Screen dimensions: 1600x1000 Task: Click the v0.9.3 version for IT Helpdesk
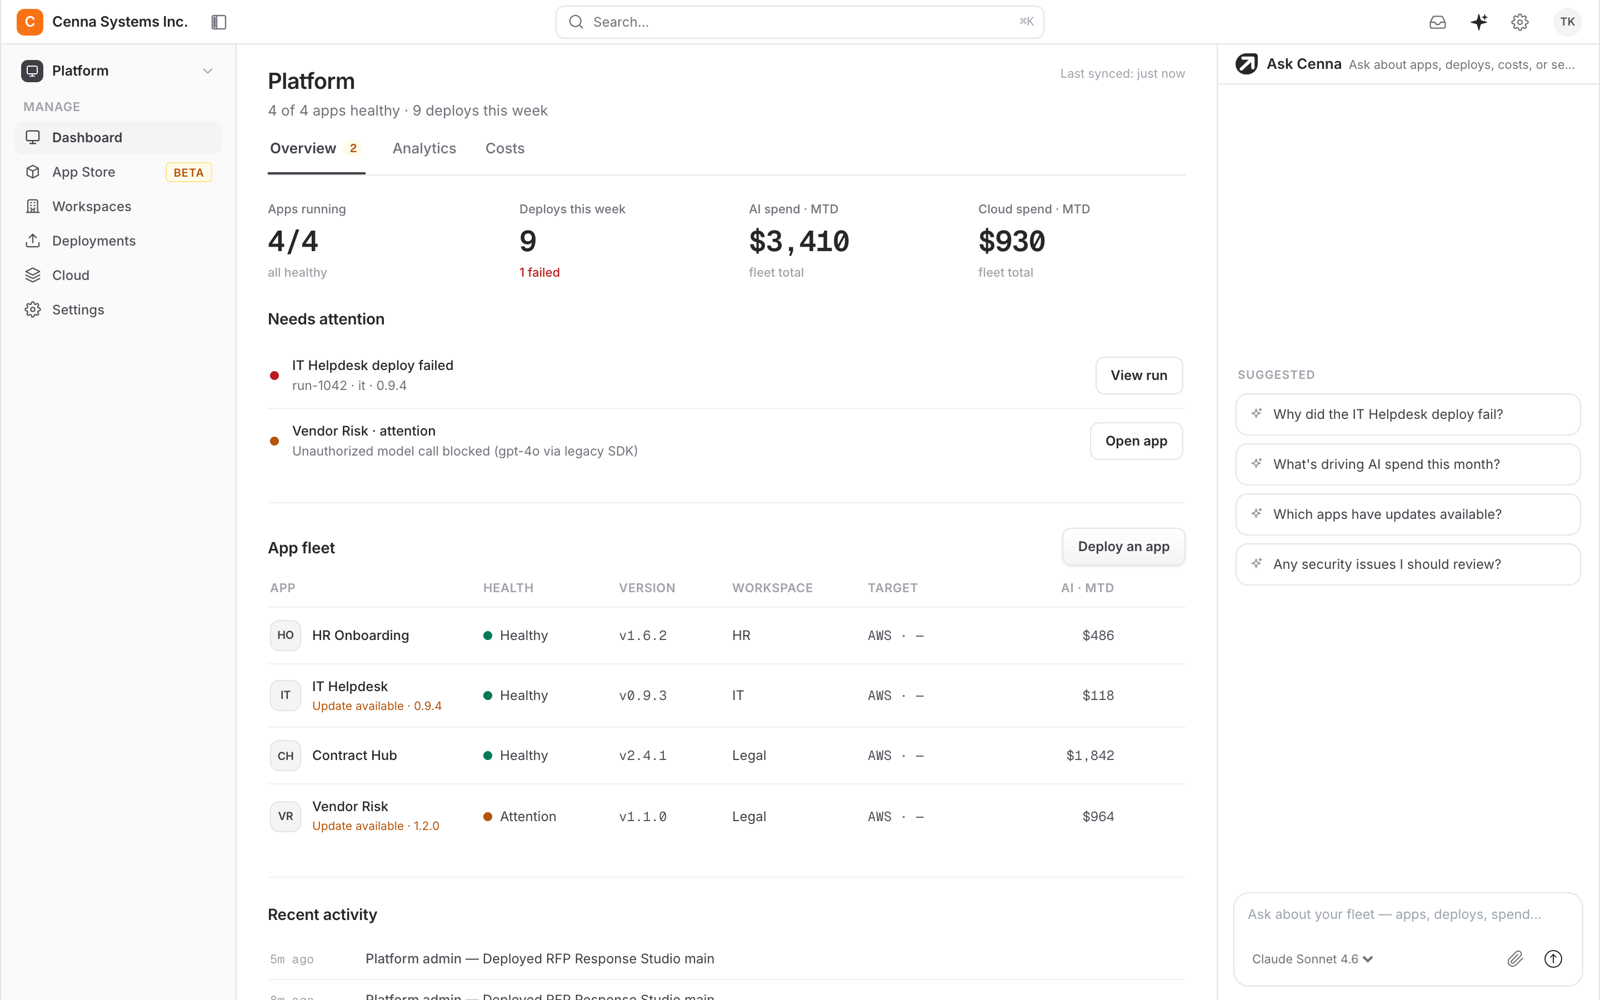coord(643,696)
